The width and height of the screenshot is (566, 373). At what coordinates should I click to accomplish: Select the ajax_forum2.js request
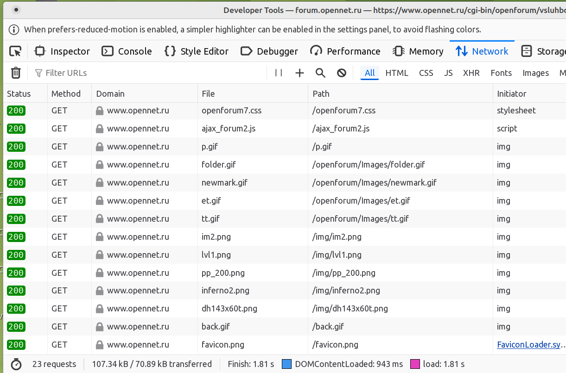285,129
